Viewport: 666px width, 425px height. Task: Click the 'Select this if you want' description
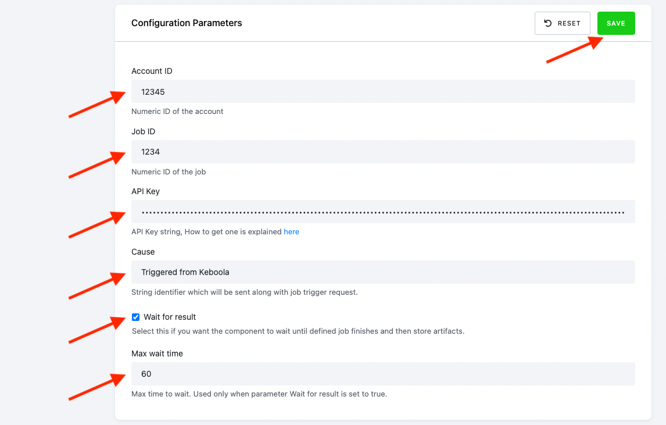click(298, 331)
